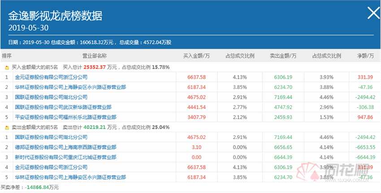Open 德邦证券上海南京西路证券营业部 link
The image size is (381, 193).
click(65, 147)
